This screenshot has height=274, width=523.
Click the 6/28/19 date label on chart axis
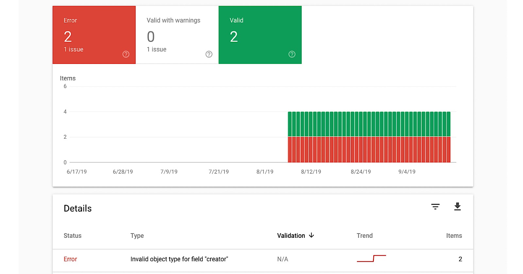tap(123, 172)
